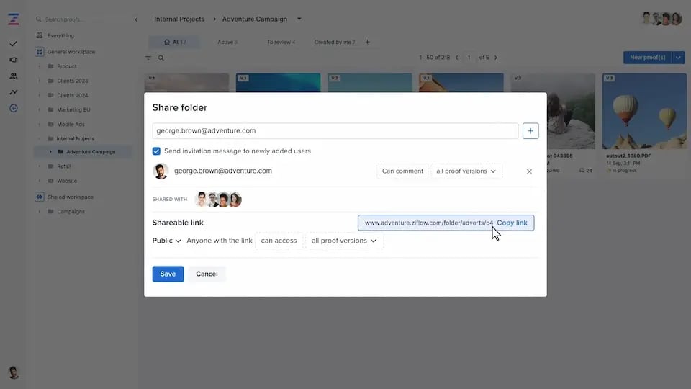The height and width of the screenshot is (389, 691).
Task: Select Everything in the sidebar
Action: 60,35
